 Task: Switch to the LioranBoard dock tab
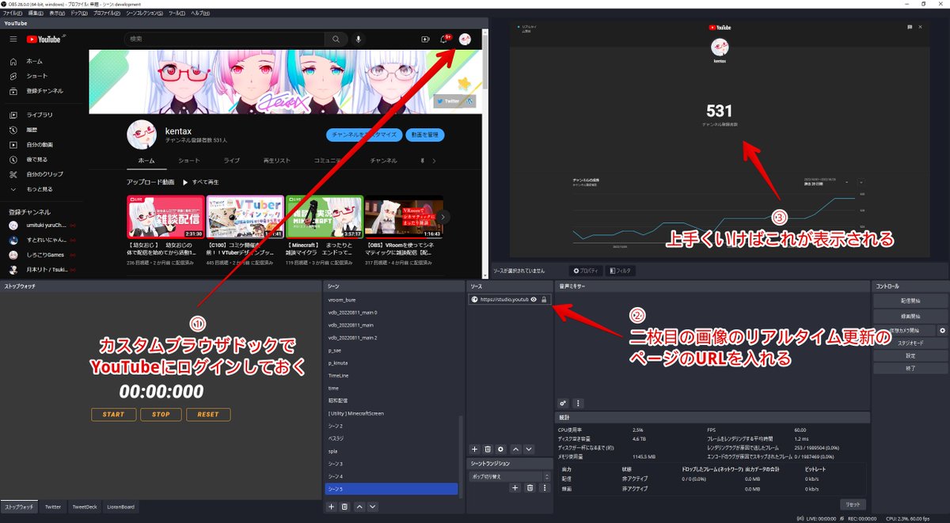click(x=120, y=506)
